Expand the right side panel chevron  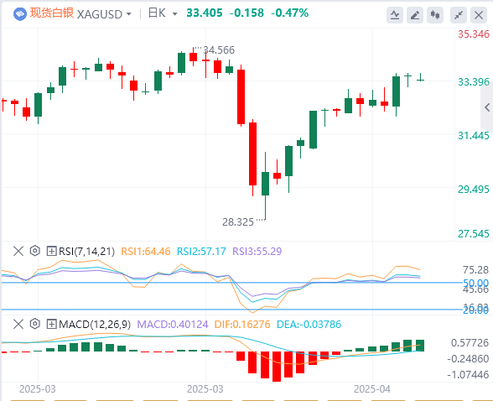coord(487,107)
